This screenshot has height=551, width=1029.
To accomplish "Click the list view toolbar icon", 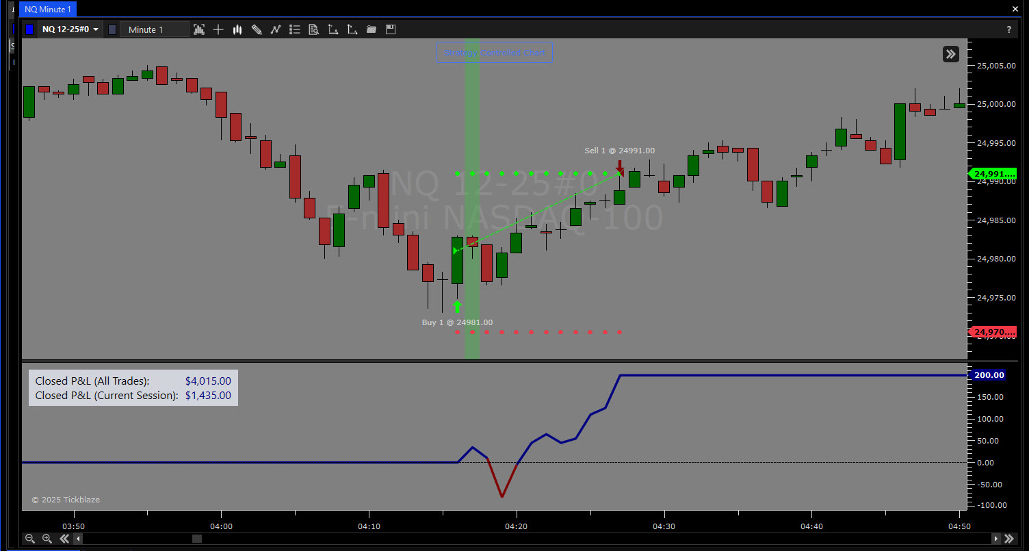I will click(295, 29).
